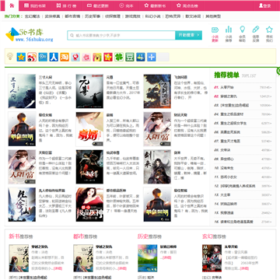Open rank 13 book 大主宰
Image resolution: width=280 pixels, height=280 pixels.
tap(226, 194)
